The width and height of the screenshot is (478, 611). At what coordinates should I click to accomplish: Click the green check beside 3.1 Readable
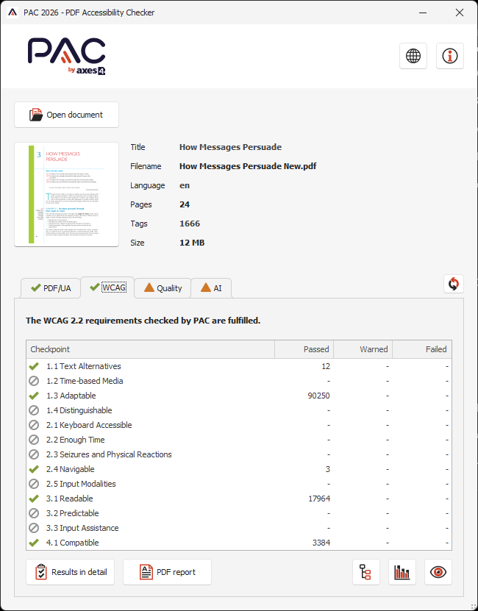tap(34, 499)
